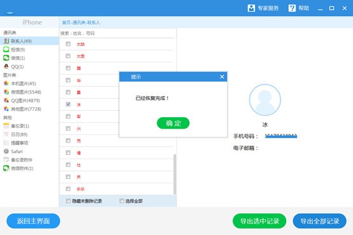
Task: Click the 专家服务 expert service icon
Action: click(x=251, y=8)
